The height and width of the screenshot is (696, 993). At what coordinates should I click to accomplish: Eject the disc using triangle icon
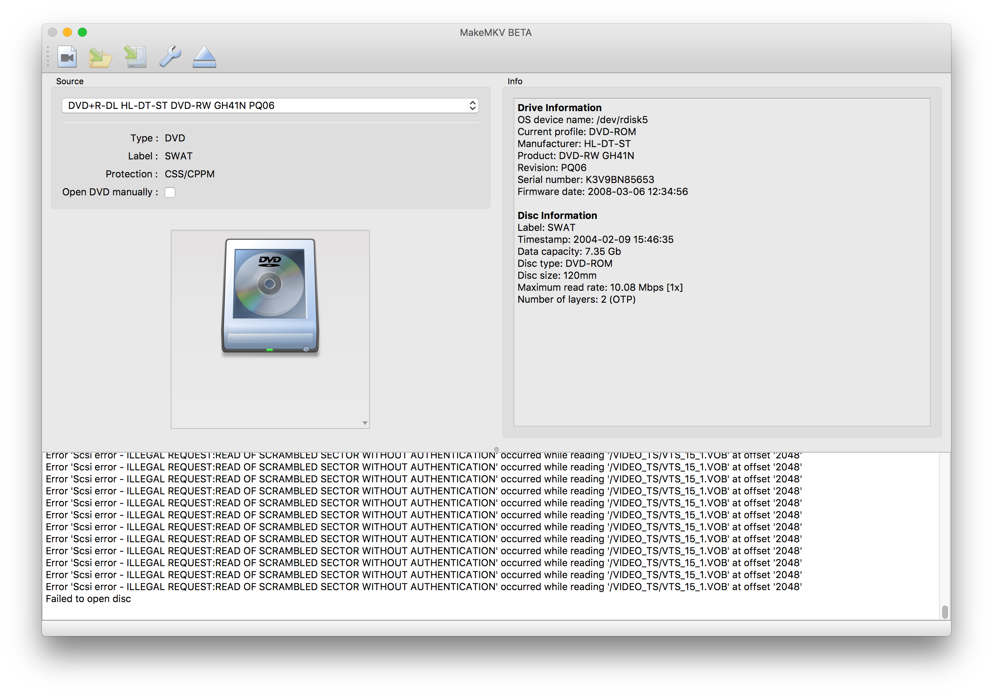[x=204, y=57]
